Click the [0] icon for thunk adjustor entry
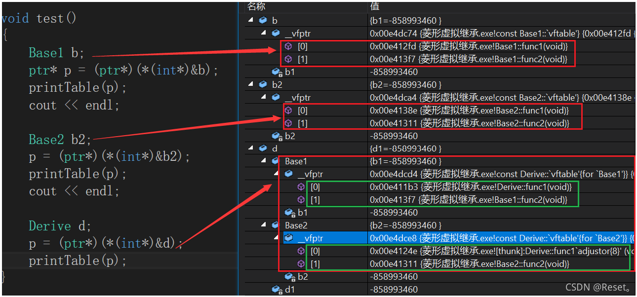Viewport: 637px width, 297px height. (x=301, y=251)
